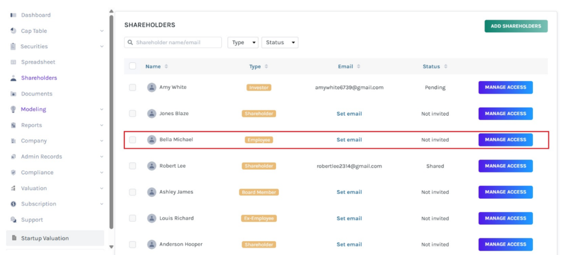
Task: Select the Robert Lee row checkbox
Action: [x=133, y=166]
